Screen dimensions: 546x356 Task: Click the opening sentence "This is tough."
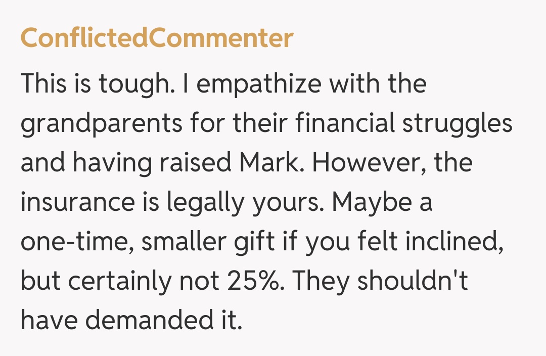click(96, 84)
